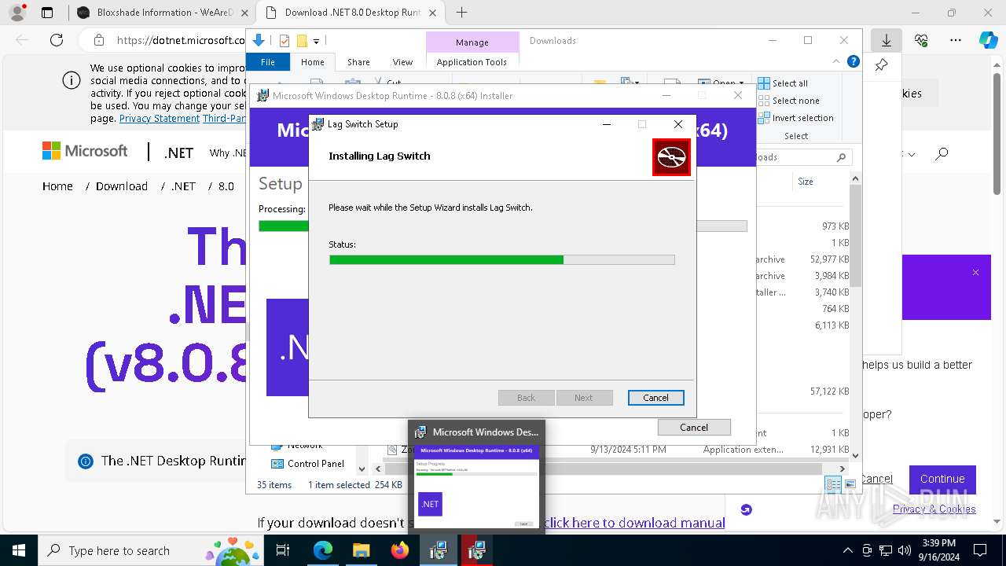Click the Microsoft logo on the page

(85, 151)
